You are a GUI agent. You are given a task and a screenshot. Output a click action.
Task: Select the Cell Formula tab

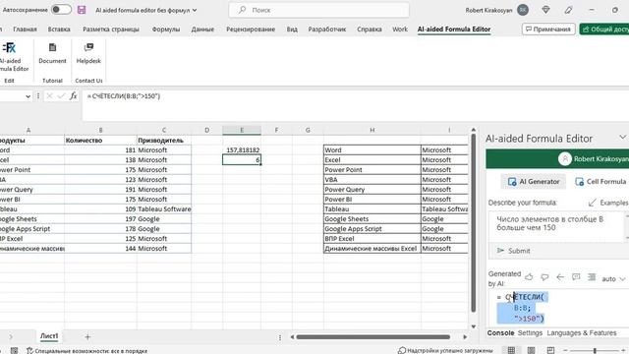[600, 181]
